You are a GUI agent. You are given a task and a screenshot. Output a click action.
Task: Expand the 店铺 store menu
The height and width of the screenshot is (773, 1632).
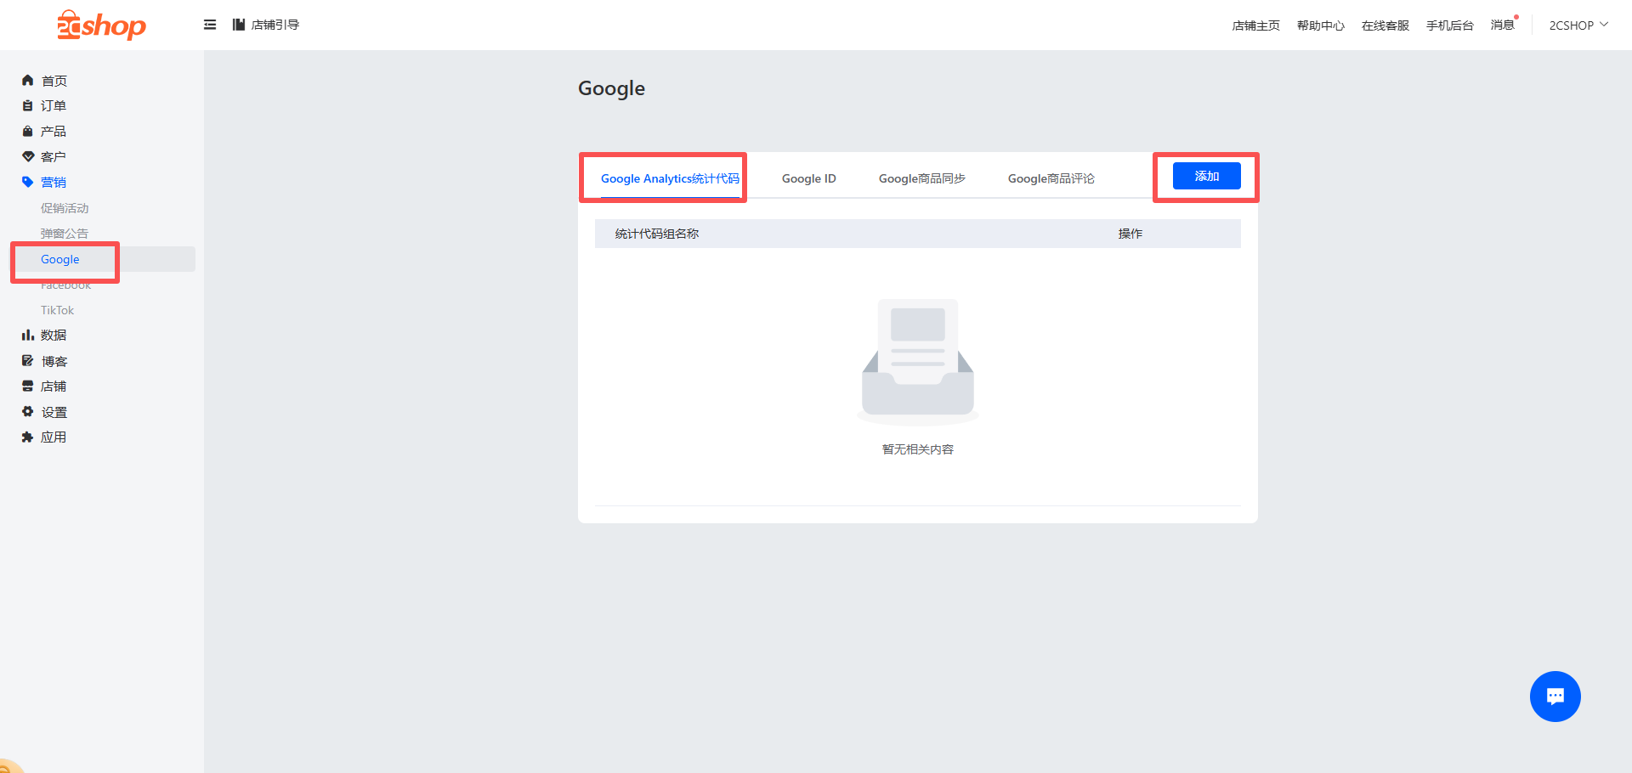click(x=53, y=386)
